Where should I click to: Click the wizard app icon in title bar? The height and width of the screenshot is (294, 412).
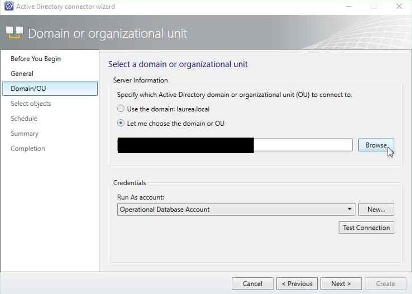point(9,6)
